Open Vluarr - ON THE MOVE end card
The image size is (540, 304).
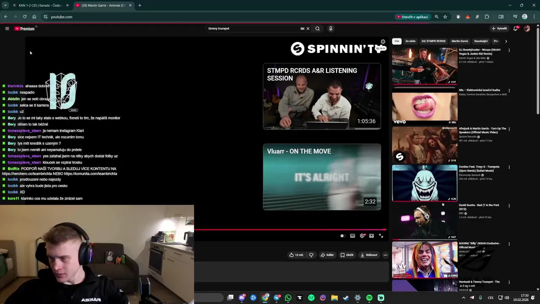(322, 177)
